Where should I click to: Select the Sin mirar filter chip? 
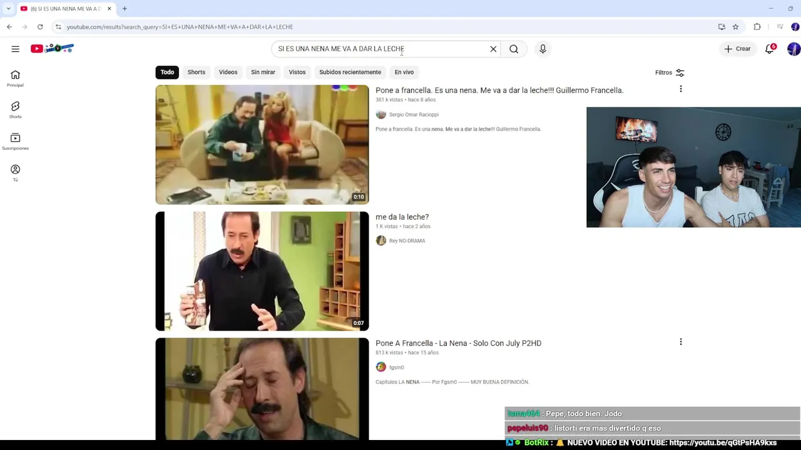point(263,72)
